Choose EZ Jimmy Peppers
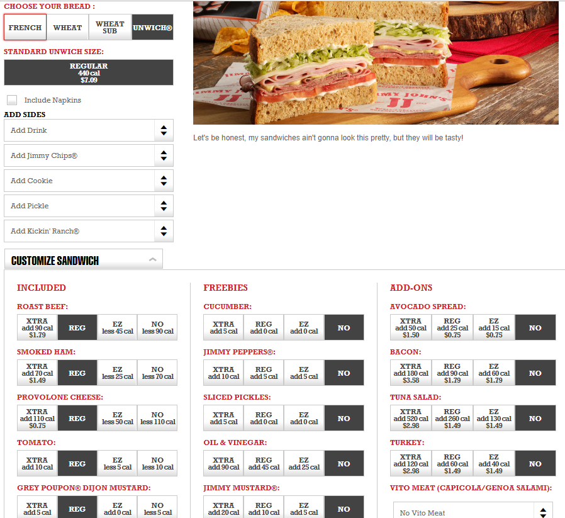565x518 pixels. [304, 373]
